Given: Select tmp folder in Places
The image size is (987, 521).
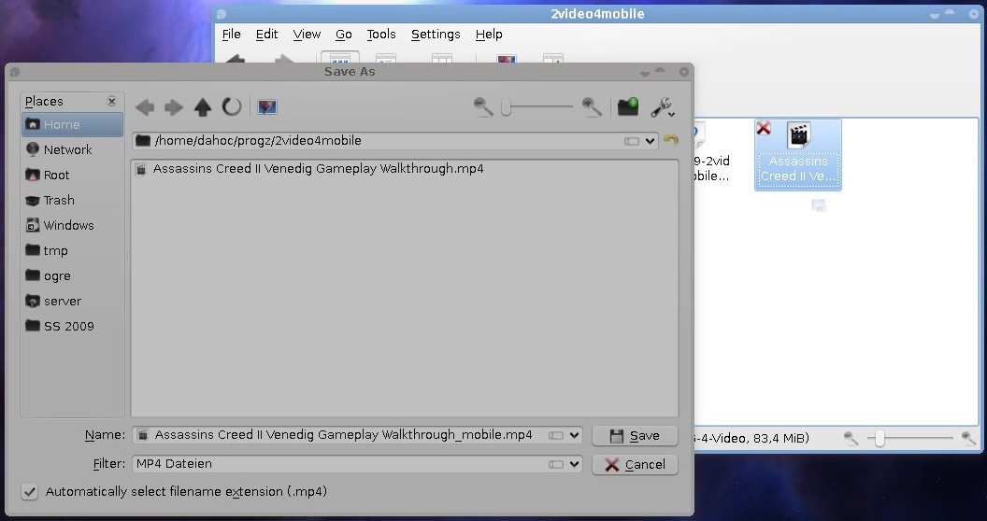Looking at the screenshot, I should [72, 250].
